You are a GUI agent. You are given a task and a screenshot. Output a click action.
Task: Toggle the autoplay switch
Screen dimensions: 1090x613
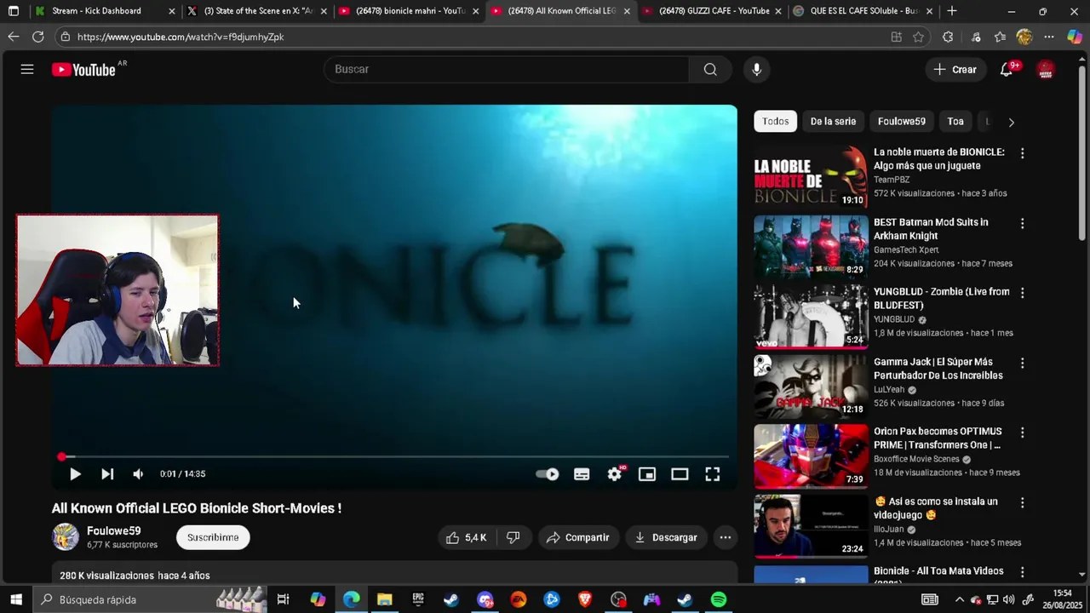[548, 474]
